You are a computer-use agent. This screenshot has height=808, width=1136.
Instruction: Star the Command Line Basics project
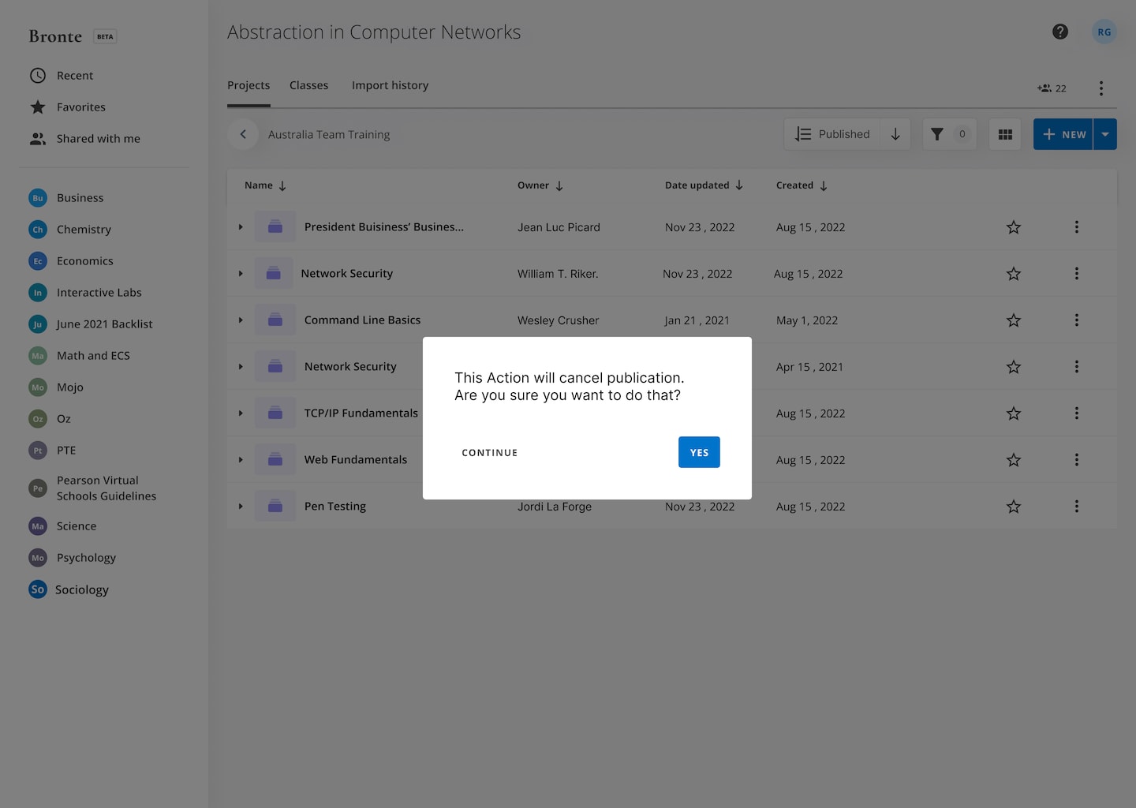(1014, 320)
